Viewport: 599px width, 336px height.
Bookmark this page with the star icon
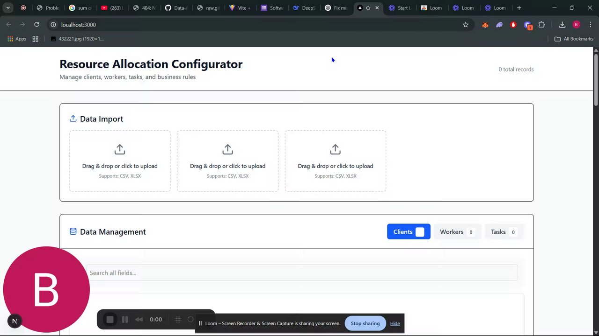coord(466,25)
